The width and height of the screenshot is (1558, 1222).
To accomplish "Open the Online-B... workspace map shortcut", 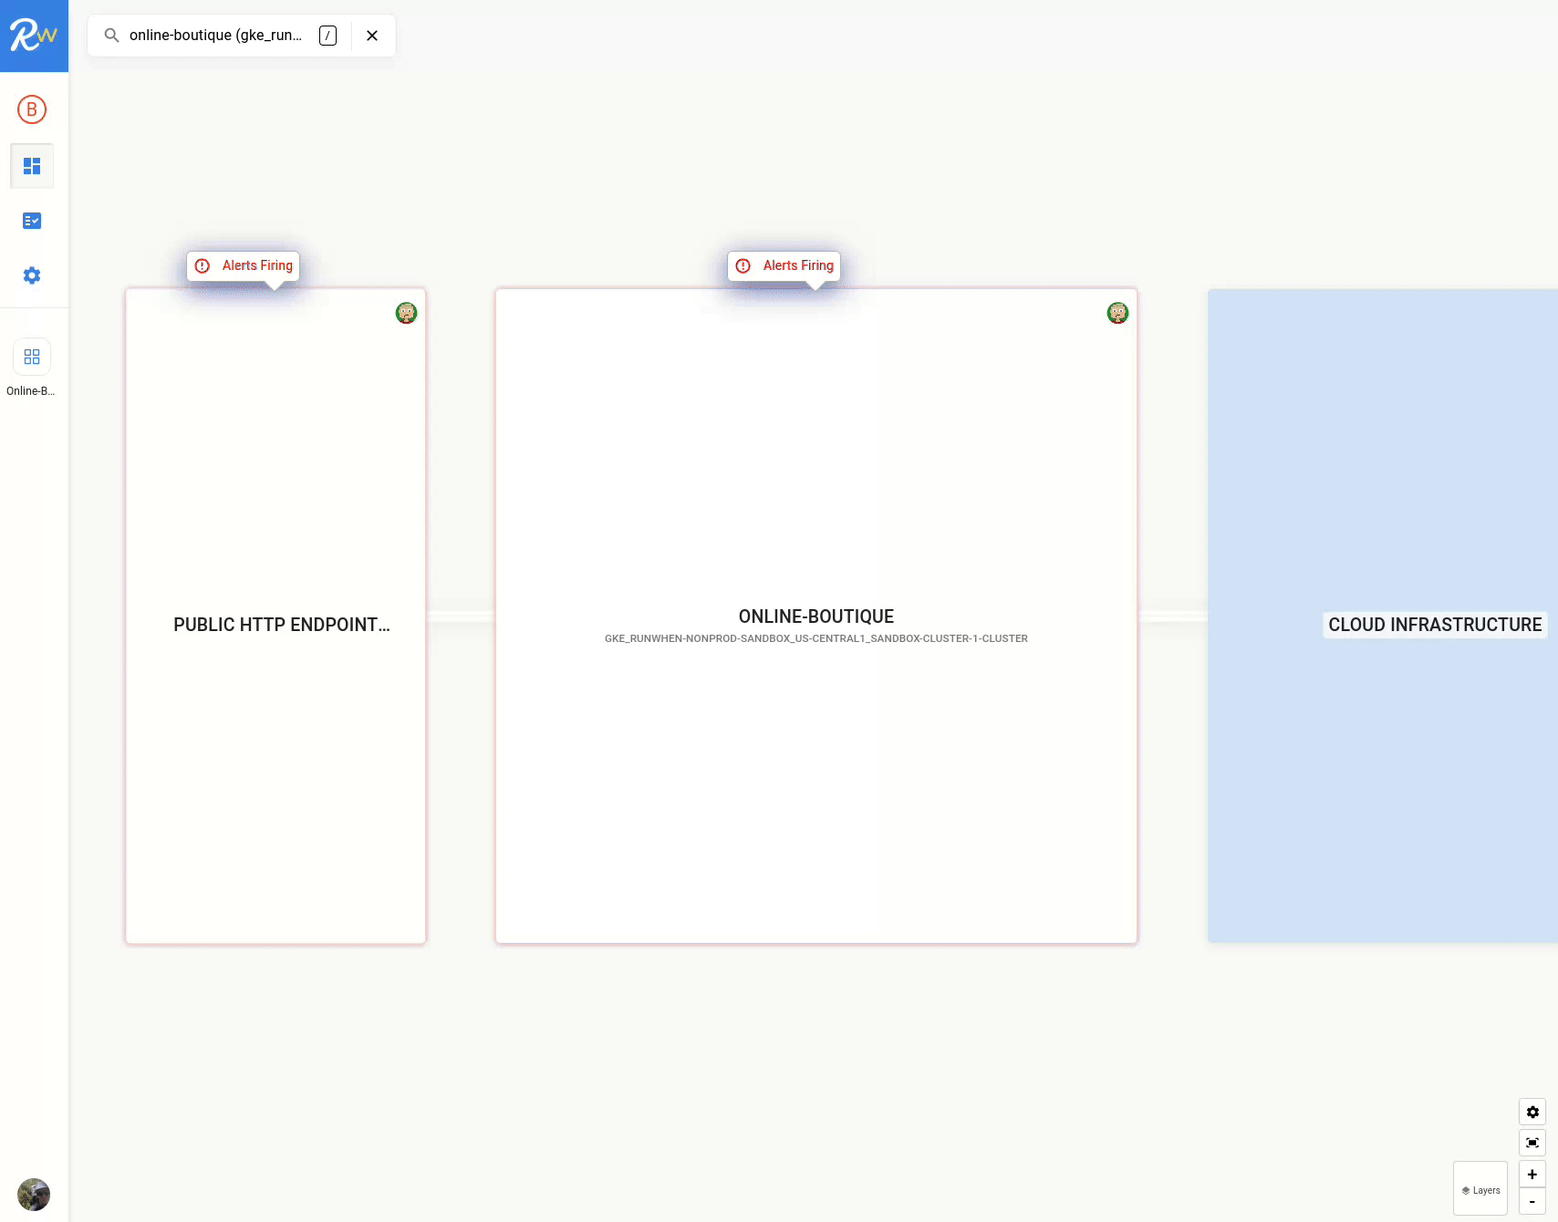I will (32, 357).
